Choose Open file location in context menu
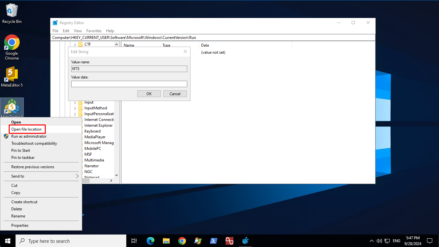Image resolution: width=439 pixels, height=247 pixels. [x=26, y=129]
